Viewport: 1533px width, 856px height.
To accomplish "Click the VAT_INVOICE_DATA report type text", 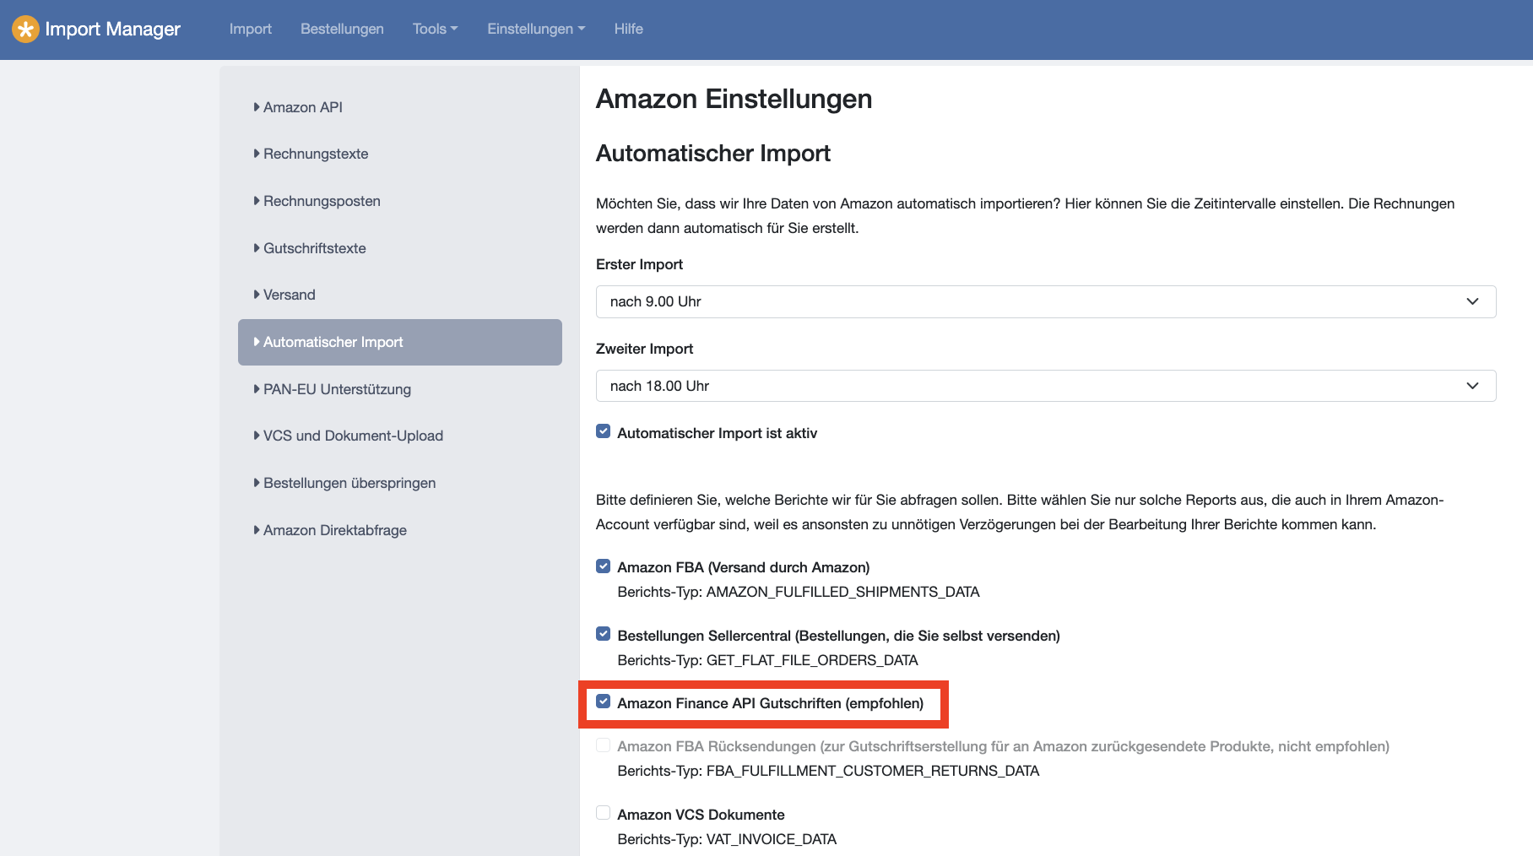I will coord(772,839).
